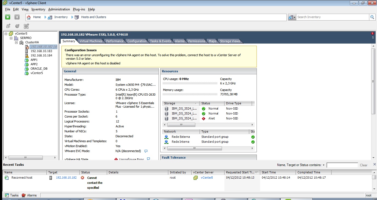
Task: Click the Tasks button in status bar
Action: tap(12, 195)
